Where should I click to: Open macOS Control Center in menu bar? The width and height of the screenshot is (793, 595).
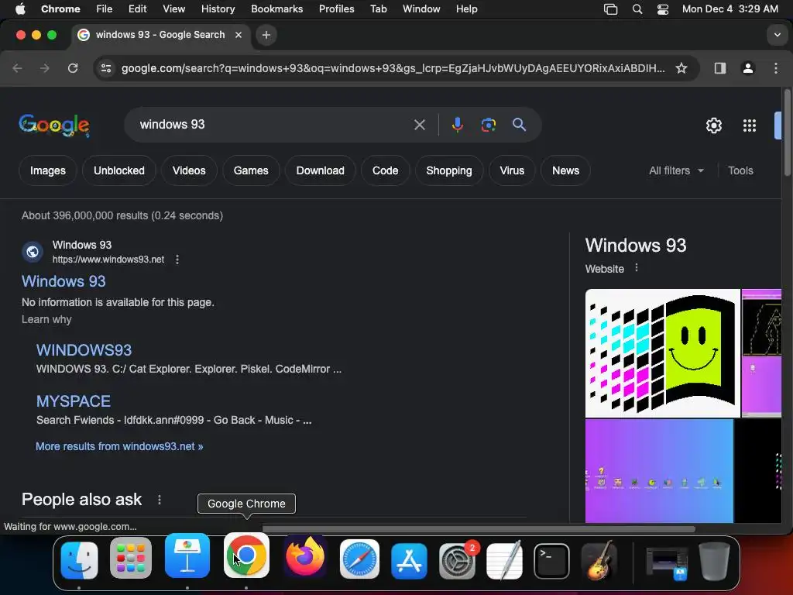pyautogui.click(x=663, y=9)
